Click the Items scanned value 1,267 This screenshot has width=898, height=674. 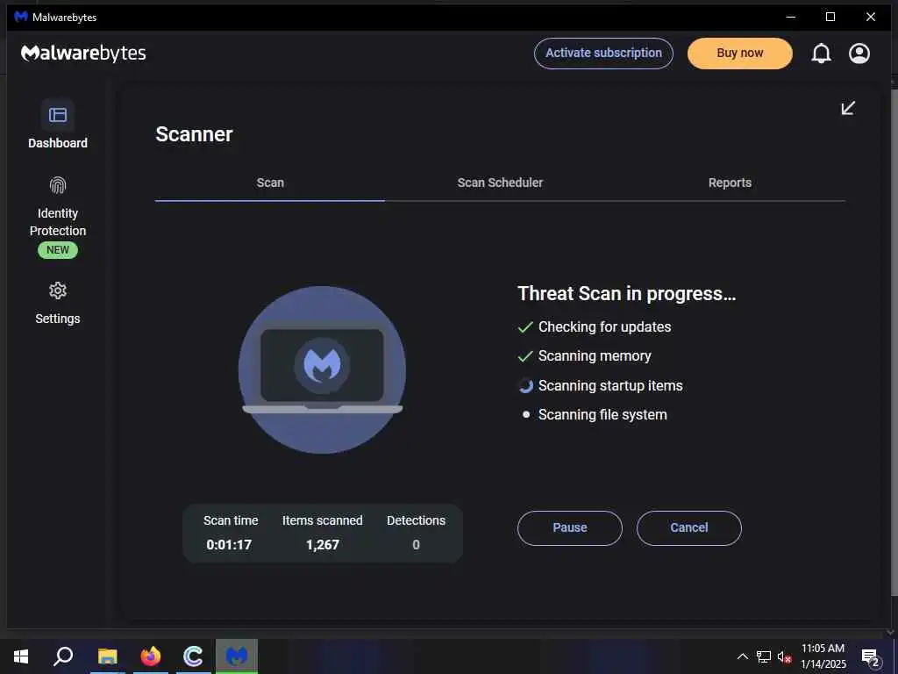323,544
